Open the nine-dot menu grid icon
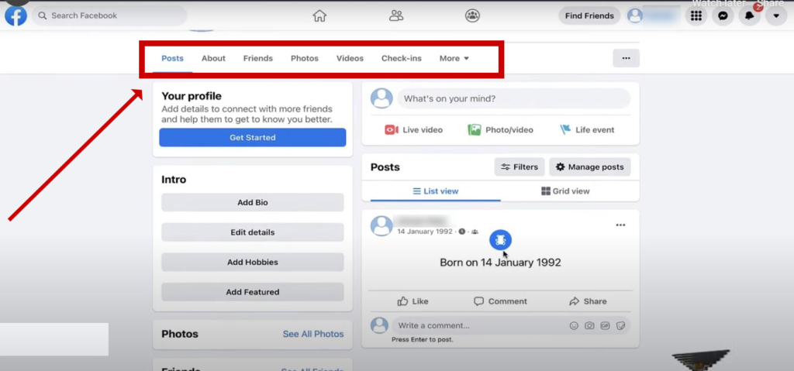Screen dimensions: 794x371 tap(696, 15)
